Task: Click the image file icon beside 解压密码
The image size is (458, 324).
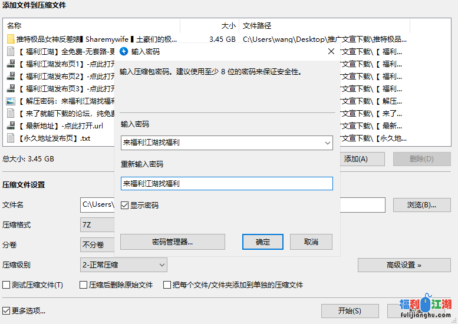Action: coord(11,101)
